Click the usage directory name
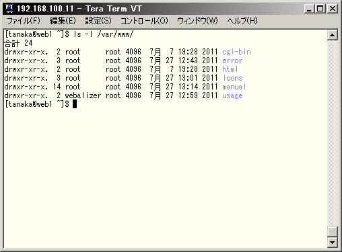The width and height of the screenshot is (342, 252). 232,95
